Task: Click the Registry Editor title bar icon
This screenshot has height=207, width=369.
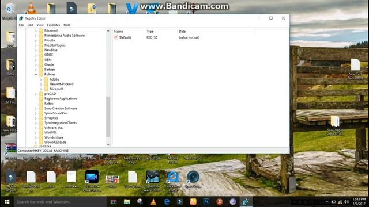Action: [21, 18]
